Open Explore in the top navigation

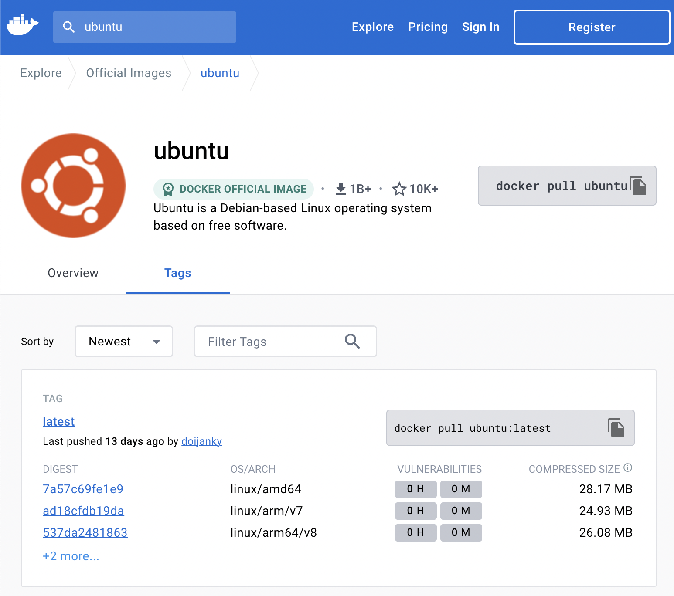(x=373, y=27)
